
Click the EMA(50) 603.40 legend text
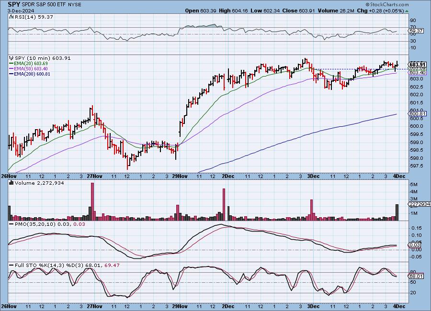click(31, 69)
